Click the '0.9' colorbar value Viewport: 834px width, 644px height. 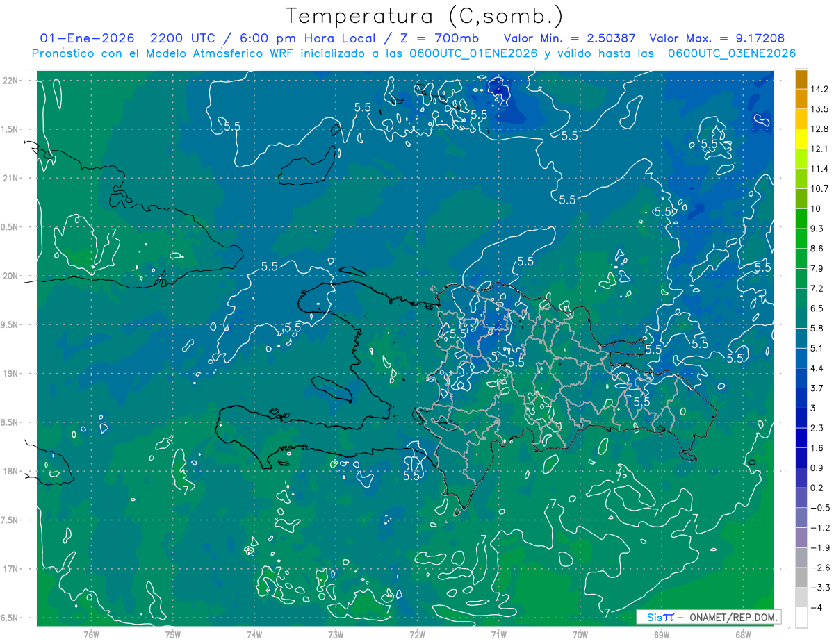tap(818, 468)
